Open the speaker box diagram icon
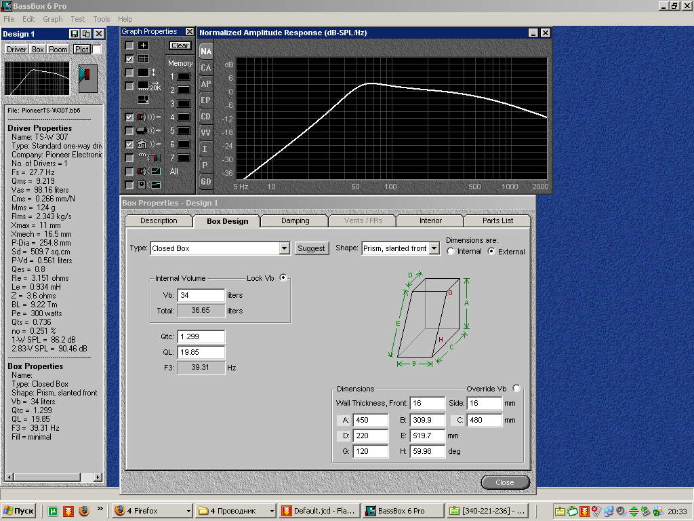Viewport: 694px width, 521px height. tap(87, 78)
